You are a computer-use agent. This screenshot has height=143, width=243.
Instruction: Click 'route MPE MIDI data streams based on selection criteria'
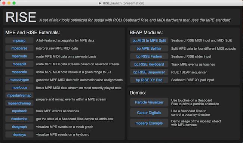click(77, 64)
